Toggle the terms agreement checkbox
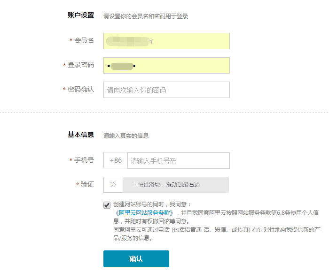The image size is (329, 279). (x=107, y=205)
